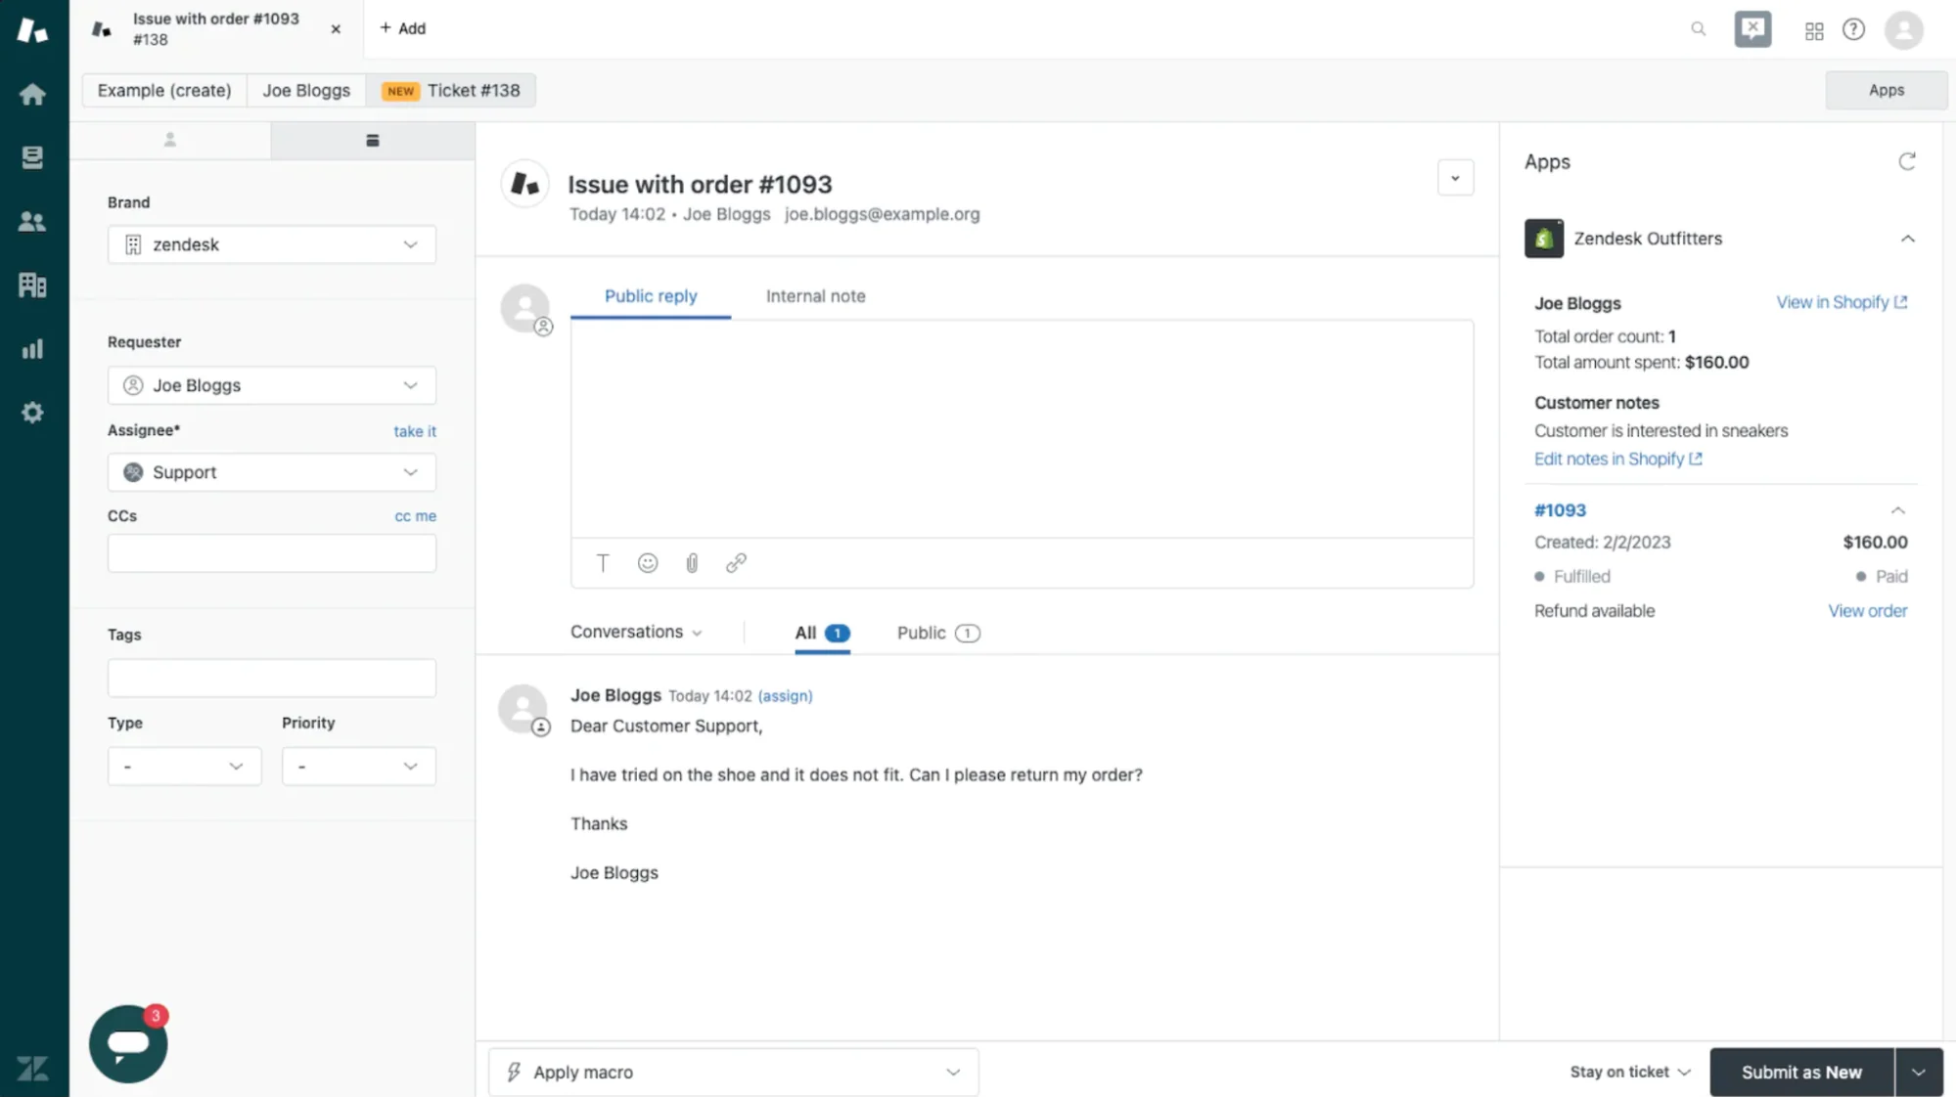Insert an emoji into the reply
The height and width of the screenshot is (1098, 1956).
pos(647,562)
